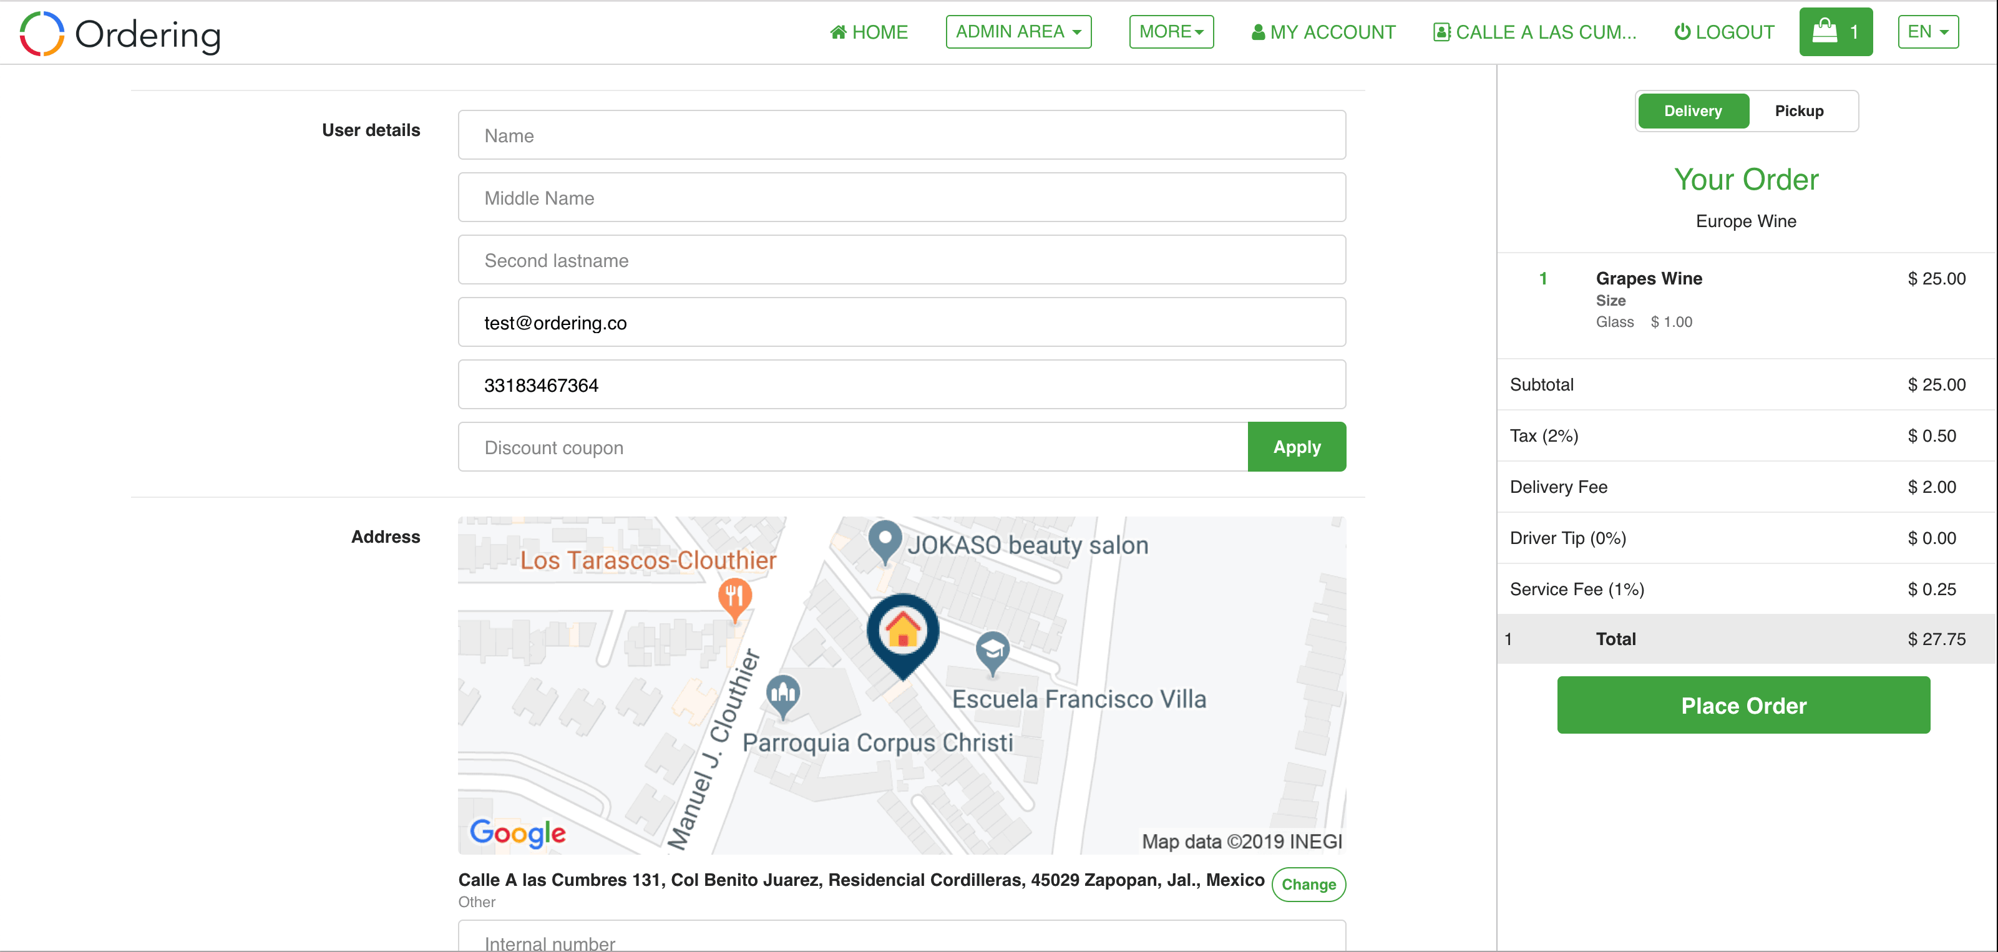Select the Delivery order option
The width and height of the screenshot is (1998, 952).
pos(1692,111)
